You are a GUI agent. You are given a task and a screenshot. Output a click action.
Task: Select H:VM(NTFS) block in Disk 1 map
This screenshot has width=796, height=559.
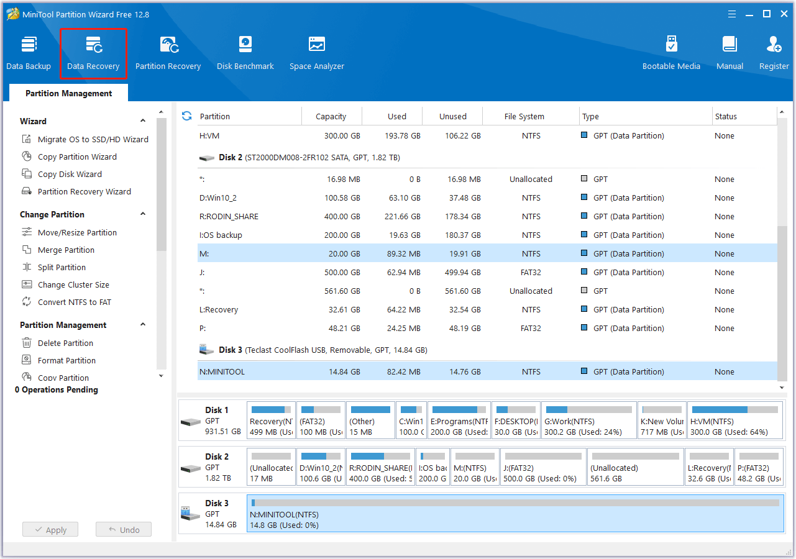[x=735, y=420]
